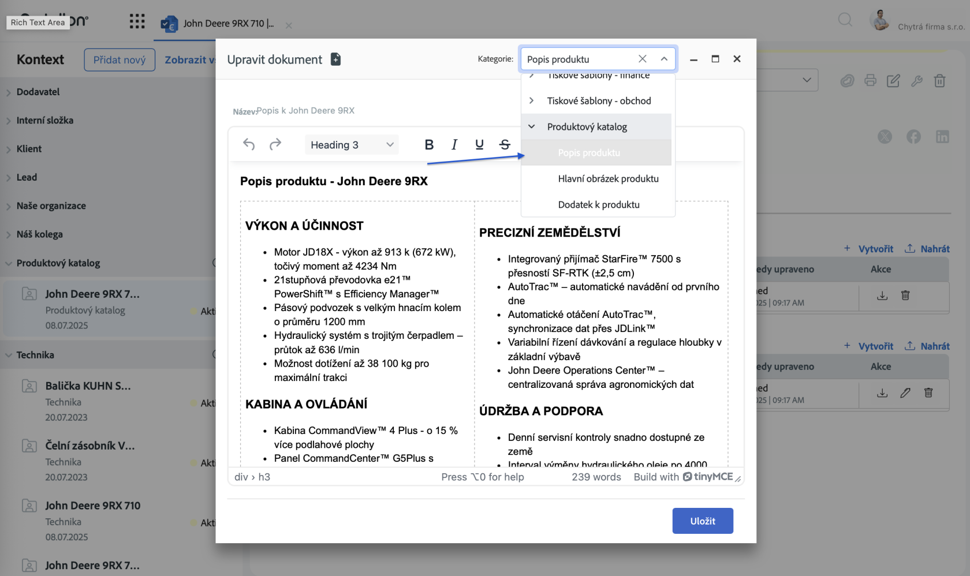
Task: Clear the Kategorie field selection
Action: click(x=643, y=59)
